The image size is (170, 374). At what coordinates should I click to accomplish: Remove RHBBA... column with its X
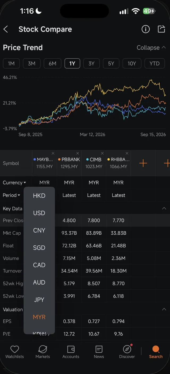[x=127, y=153]
